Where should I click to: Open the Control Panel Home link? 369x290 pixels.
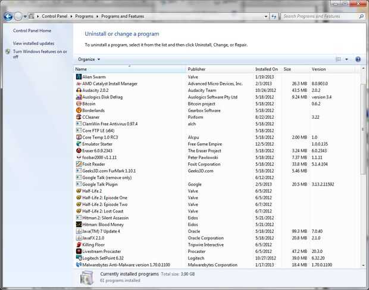[32, 30]
